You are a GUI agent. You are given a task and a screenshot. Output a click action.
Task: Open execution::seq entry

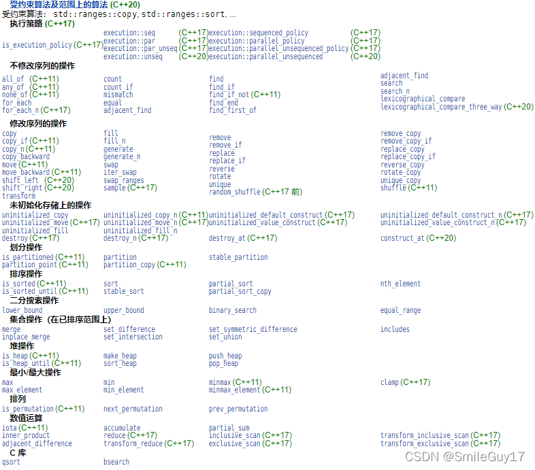coord(129,33)
